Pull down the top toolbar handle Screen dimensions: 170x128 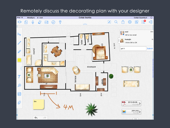point(85,24)
